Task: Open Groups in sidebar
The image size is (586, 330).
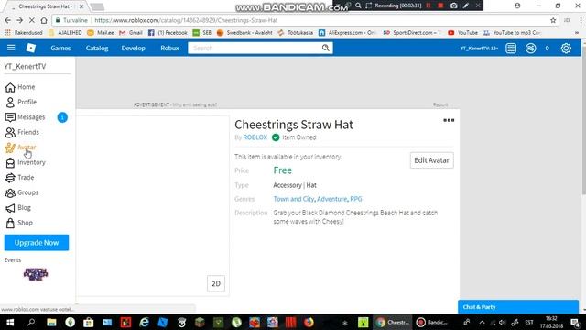Action: (x=22, y=192)
